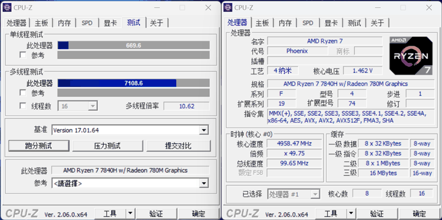Switch to 内存 tab in left window
This screenshot has width=442, height=220.
pos(65,23)
